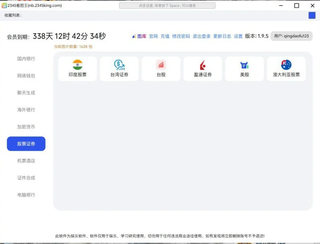Image resolution: width=320 pixels, height=244 pixels.
Task: Click the 澳大利亚股票 card label
Action: point(286,75)
